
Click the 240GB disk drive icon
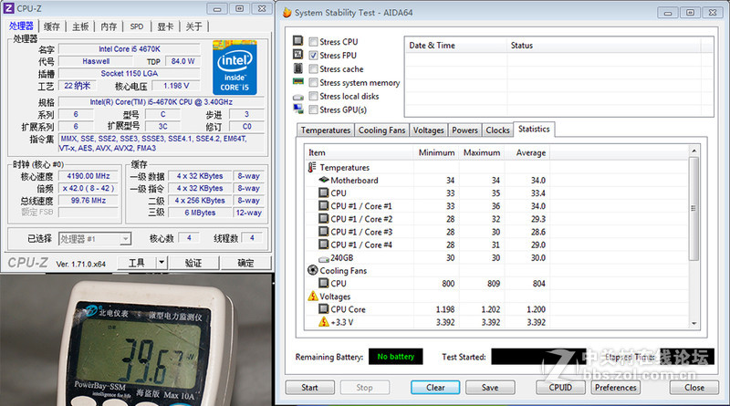pos(323,257)
